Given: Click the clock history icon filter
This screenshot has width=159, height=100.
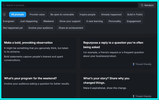Looking at the screenshot, I should [4, 15].
